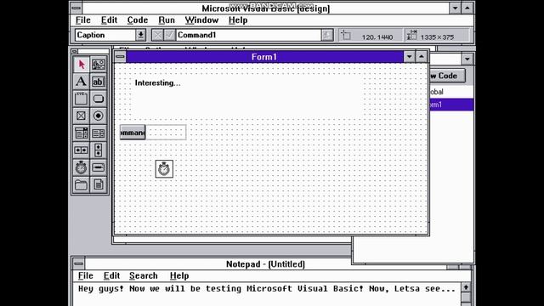
Task: Open the Help menu in Visual Basic
Action: (238, 20)
